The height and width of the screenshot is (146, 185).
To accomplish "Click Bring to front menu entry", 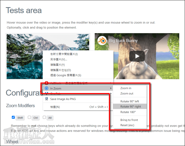I will [x=129, y=120].
